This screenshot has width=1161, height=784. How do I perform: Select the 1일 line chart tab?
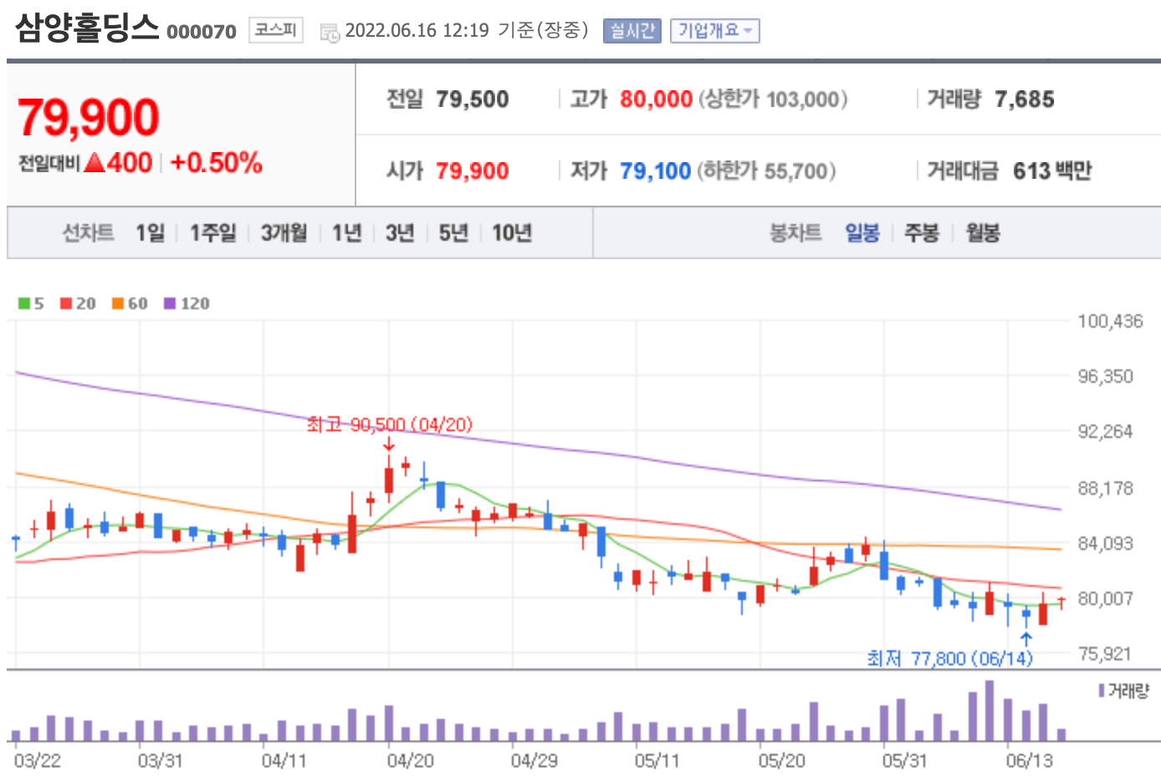tap(151, 232)
